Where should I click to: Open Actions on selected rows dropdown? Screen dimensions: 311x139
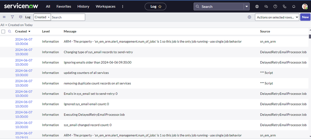pos(277,17)
